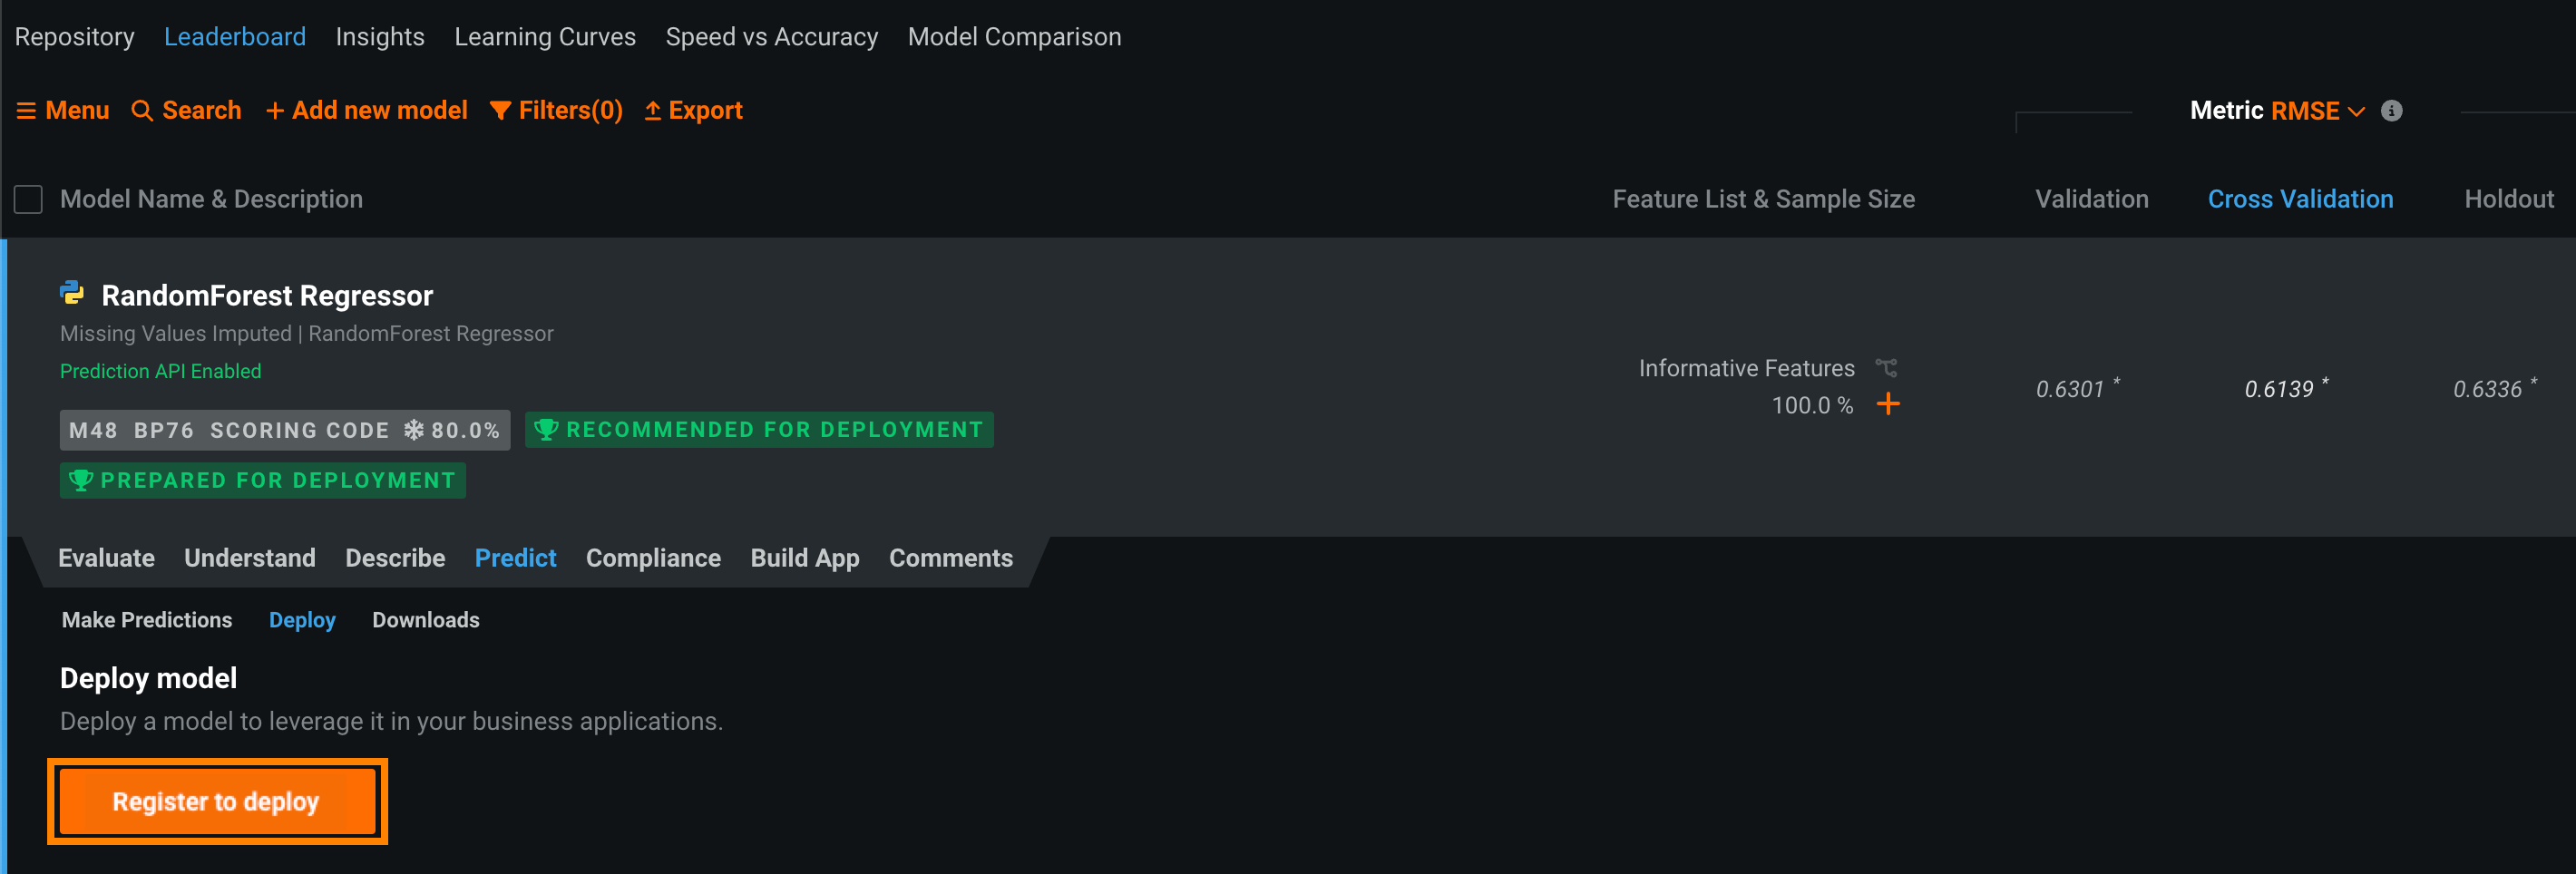Toggle the select-all models checkbox
This screenshot has height=874, width=2576.
tap(28, 199)
